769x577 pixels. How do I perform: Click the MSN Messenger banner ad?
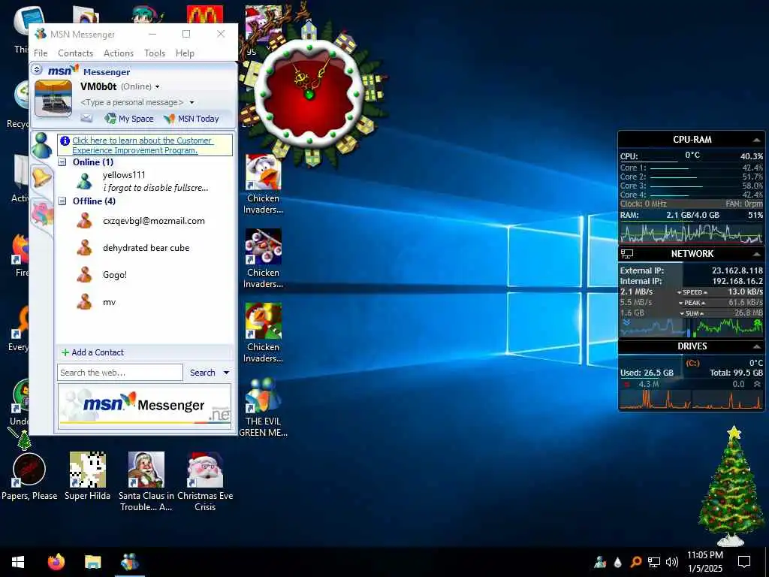point(145,406)
